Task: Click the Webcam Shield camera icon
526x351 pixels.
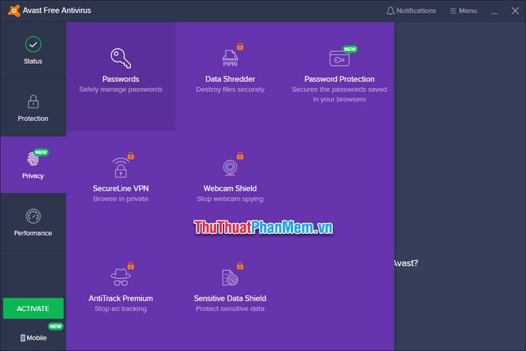Action: 230,168
